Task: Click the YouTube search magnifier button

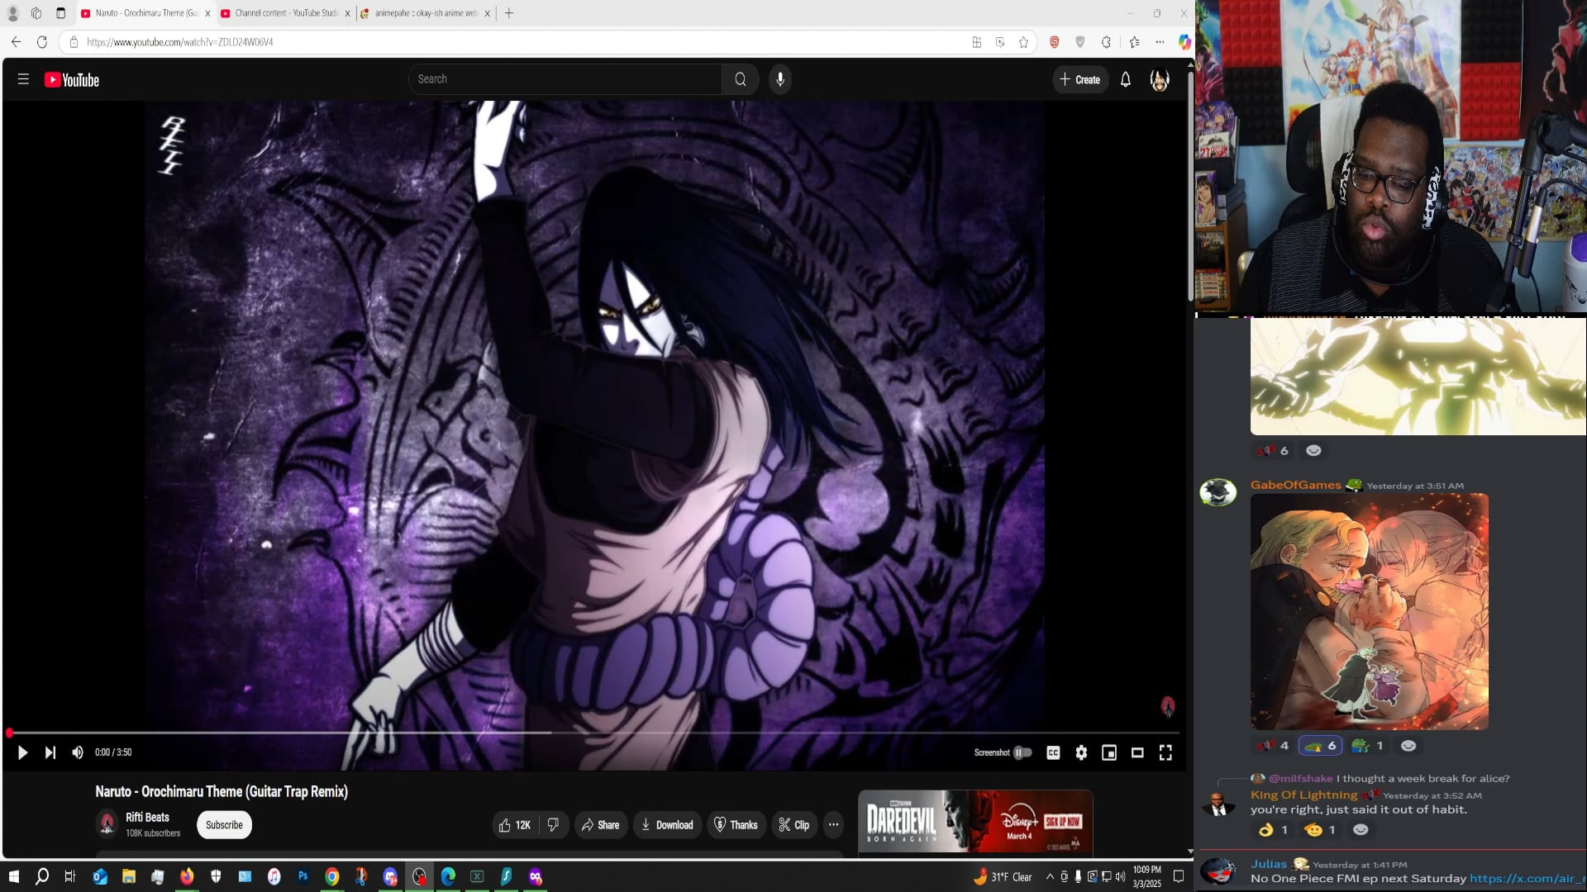Action: 741,79
